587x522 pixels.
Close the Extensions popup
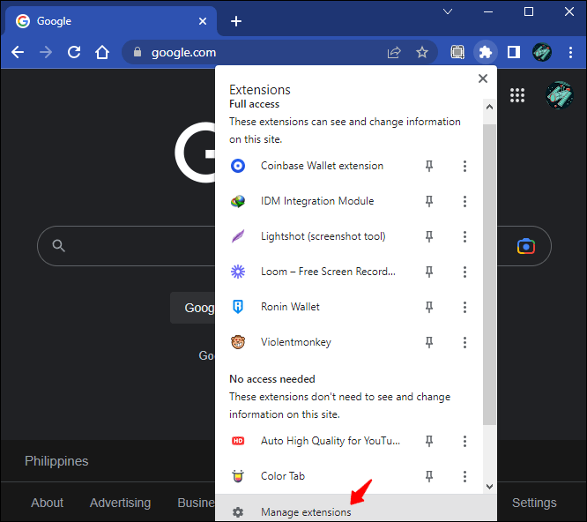point(482,78)
